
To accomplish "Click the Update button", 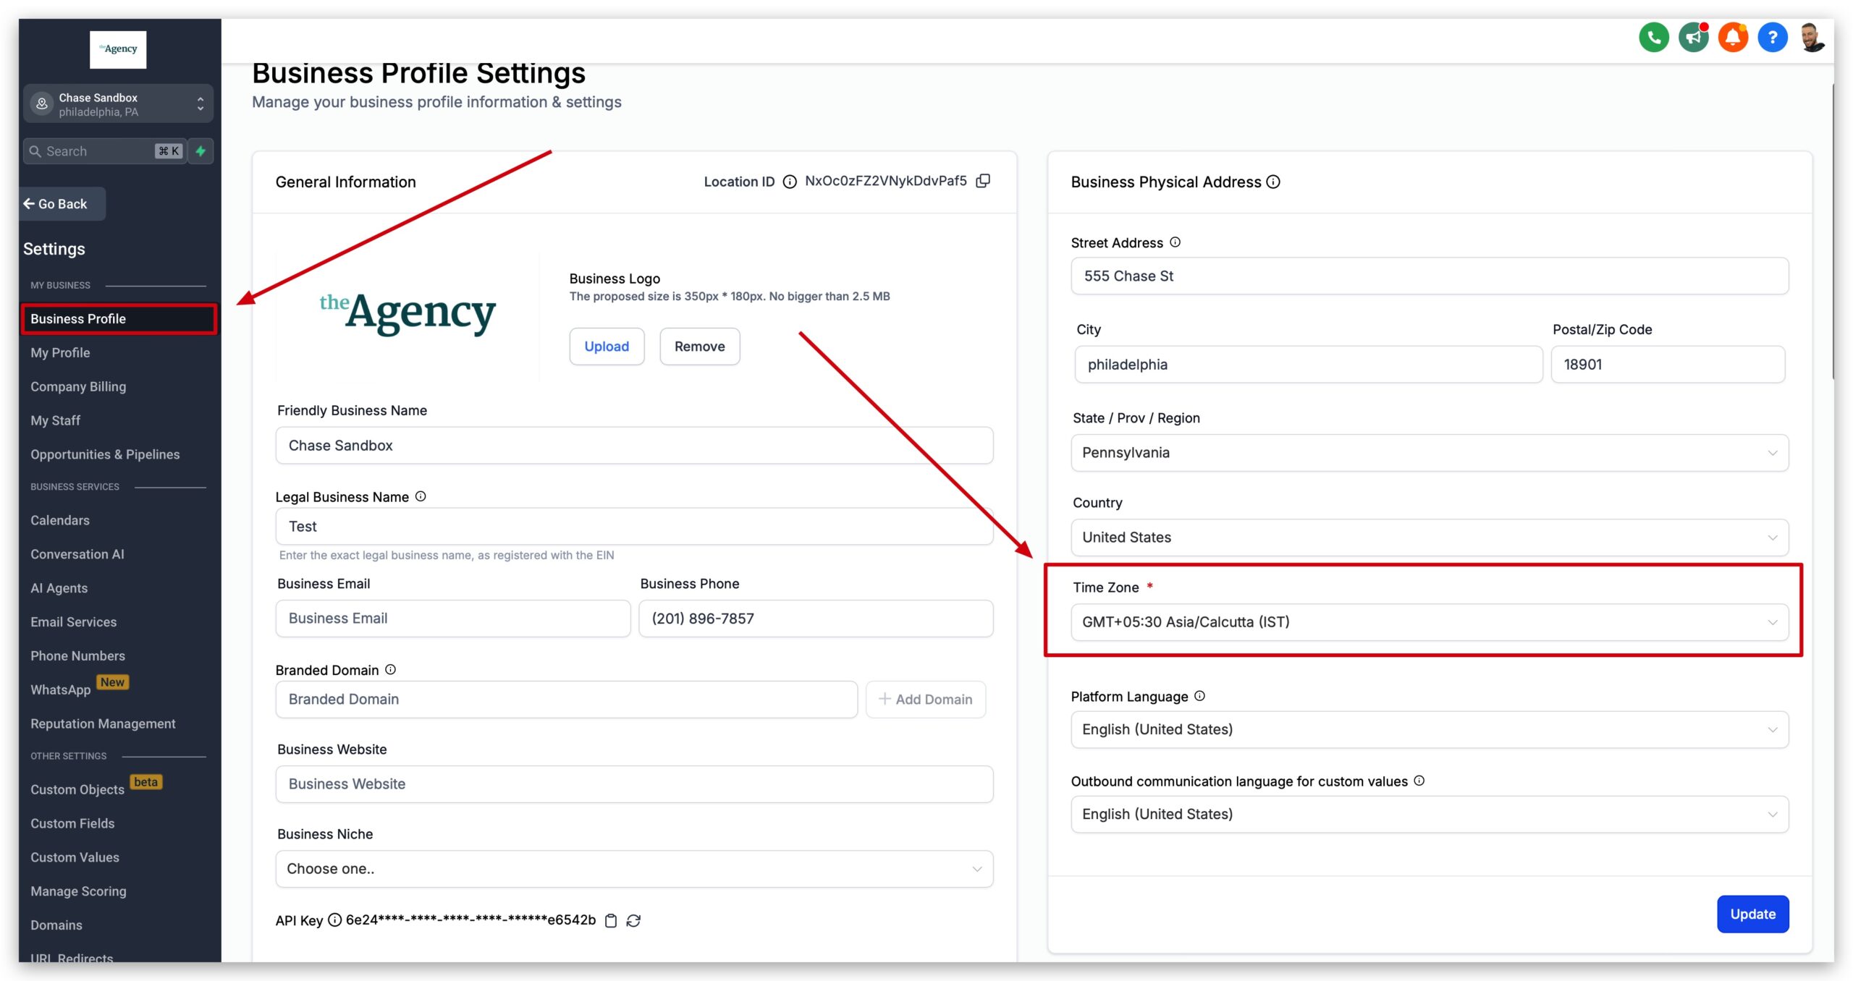I will (x=1752, y=914).
